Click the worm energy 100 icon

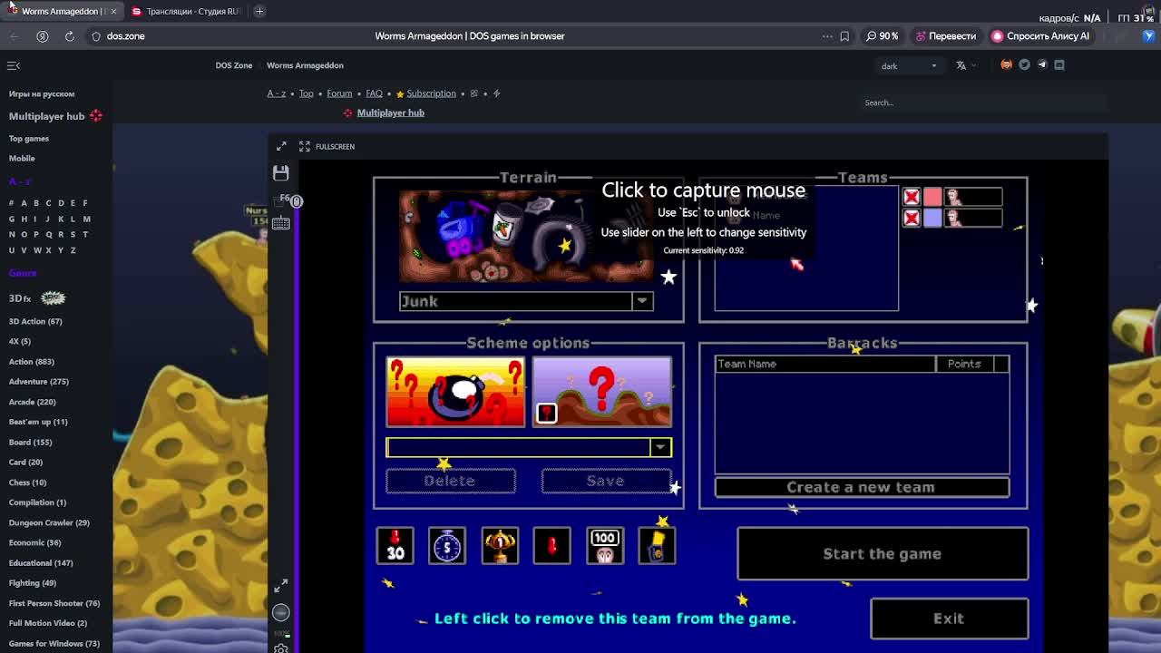click(604, 545)
